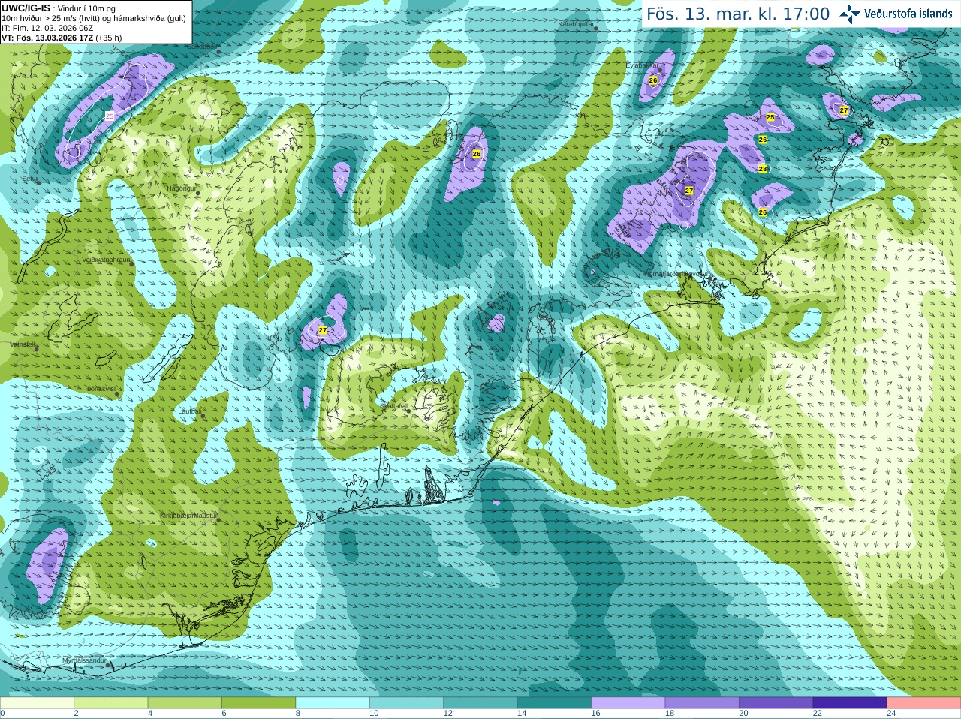Pick the 8–10 m/s light cyan swatch
The image size is (961, 719).
[x=333, y=703]
